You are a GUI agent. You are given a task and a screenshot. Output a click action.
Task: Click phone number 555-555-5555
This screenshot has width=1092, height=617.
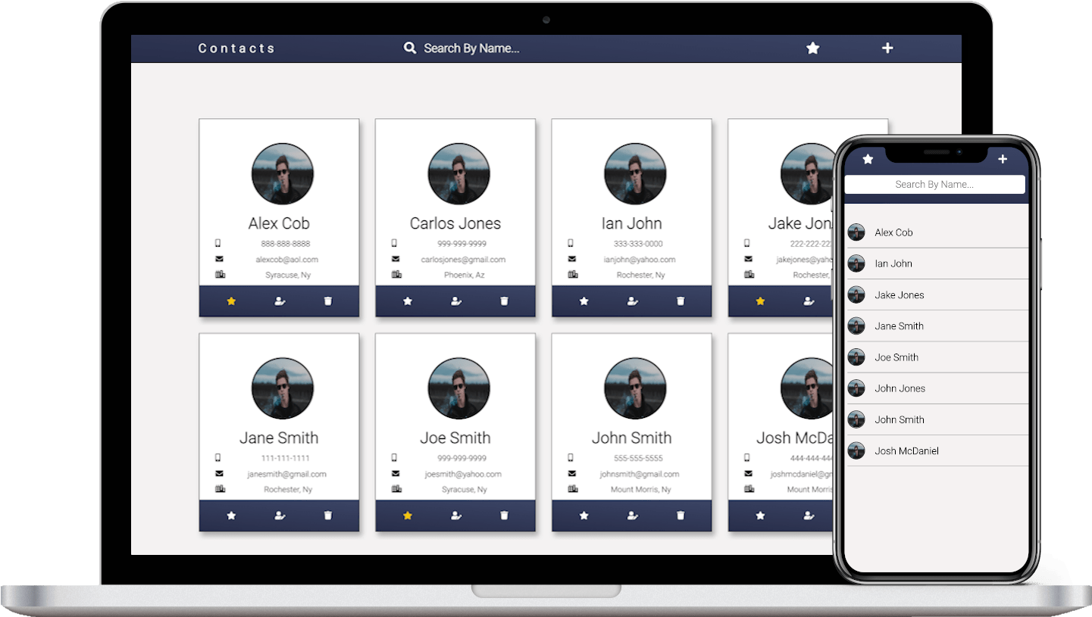tap(639, 458)
